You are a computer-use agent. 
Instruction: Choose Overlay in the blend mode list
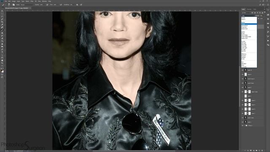click(249, 41)
